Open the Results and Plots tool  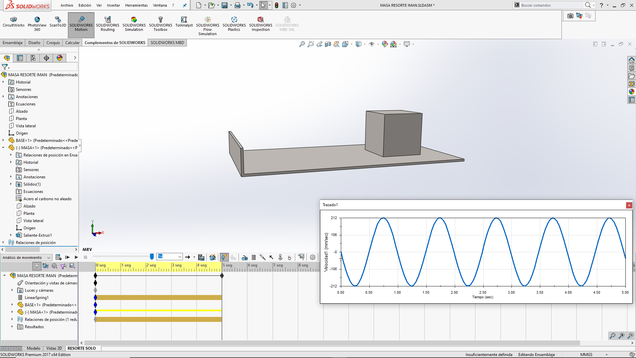(301, 257)
